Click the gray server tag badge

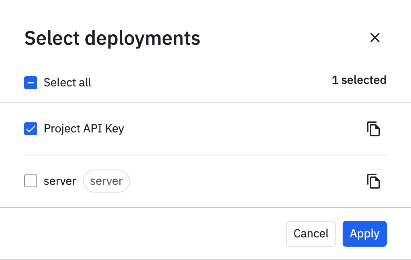[x=106, y=181]
